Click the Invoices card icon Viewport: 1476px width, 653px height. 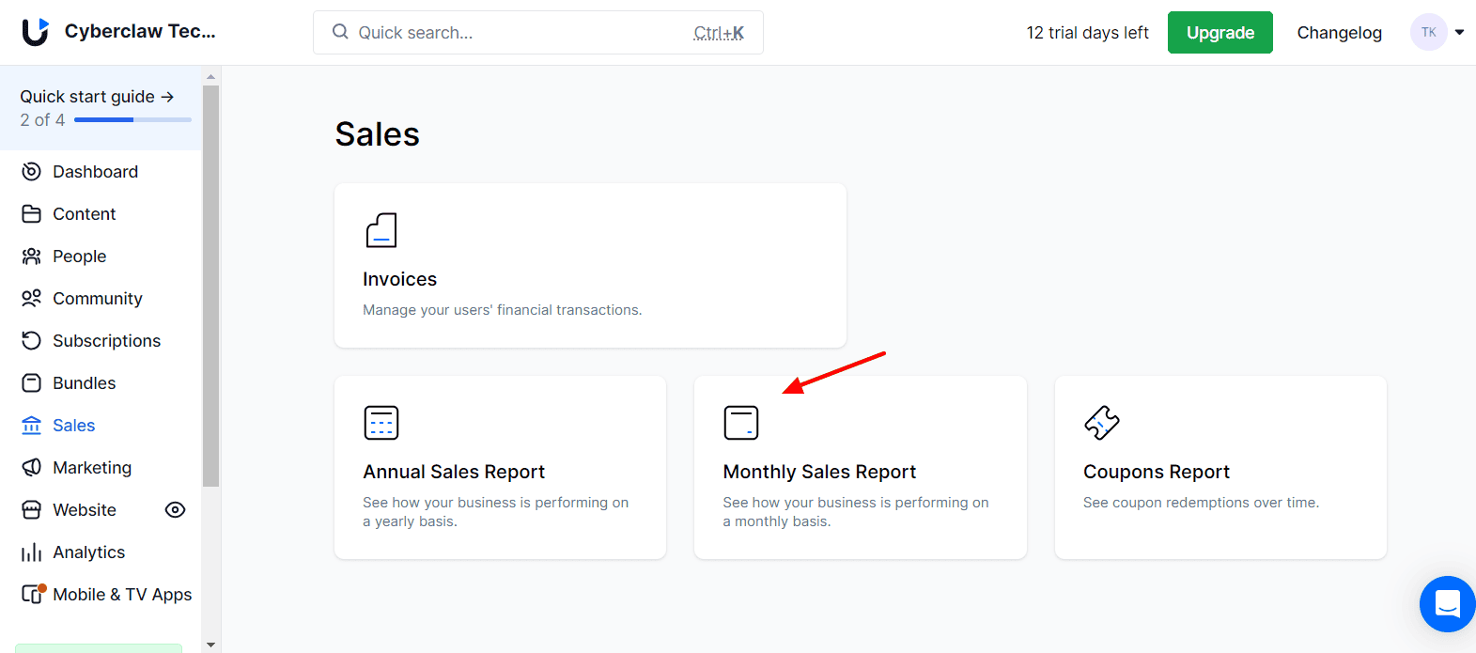(x=381, y=230)
